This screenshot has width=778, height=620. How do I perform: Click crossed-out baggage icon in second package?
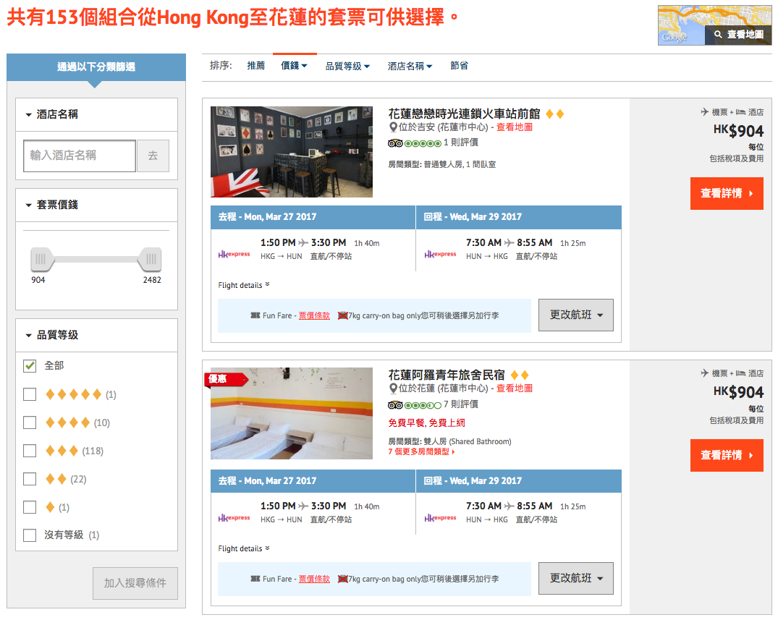(x=342, y=579)
